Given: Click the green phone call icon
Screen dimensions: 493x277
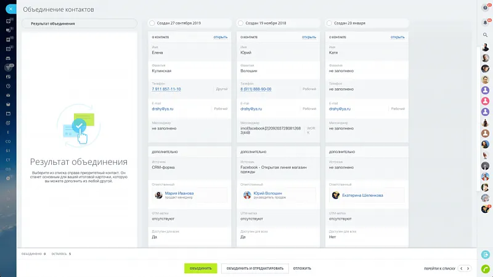Looking at the screenshot, I should coord(485,268).
